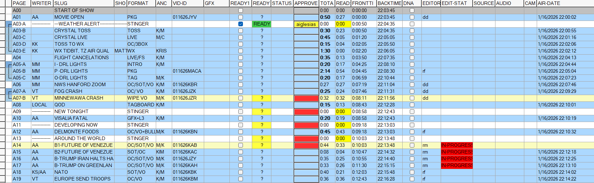Click the TAGBOARD format cell in QOD row

point(141,105)
